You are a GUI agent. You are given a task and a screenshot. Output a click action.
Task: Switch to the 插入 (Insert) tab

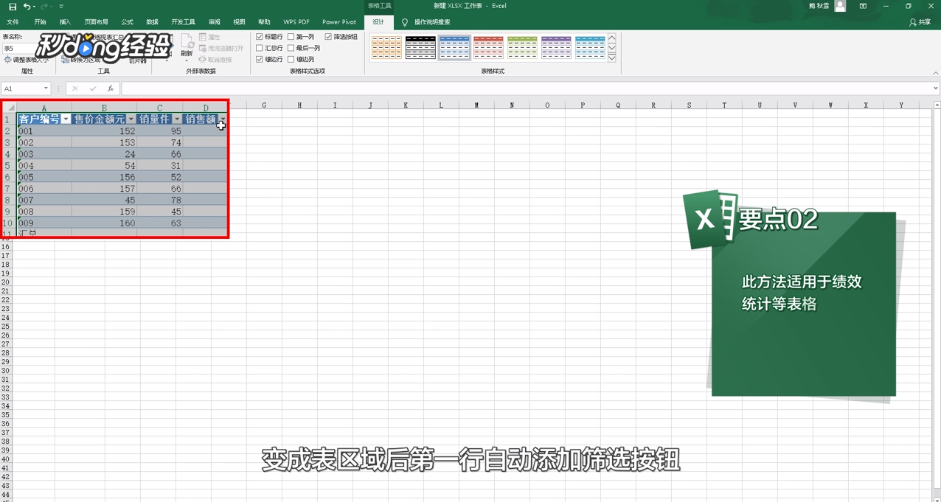click(x=65, y=22)
